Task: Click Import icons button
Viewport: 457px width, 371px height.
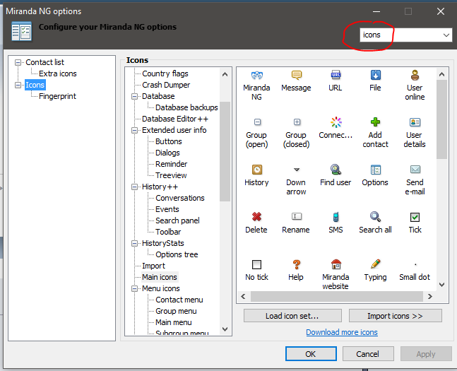Action: tap(396, 316)
